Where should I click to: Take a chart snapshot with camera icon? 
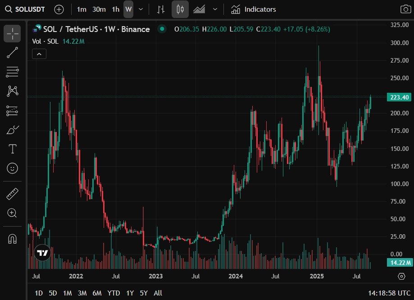(405, 9)
